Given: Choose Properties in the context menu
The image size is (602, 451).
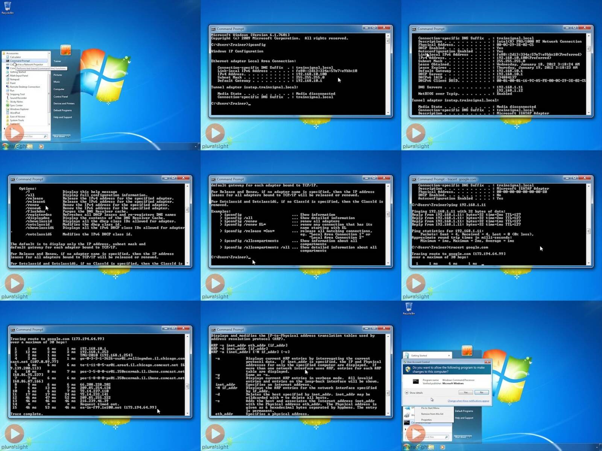Looking at the screenshot, I should (426, 420).
